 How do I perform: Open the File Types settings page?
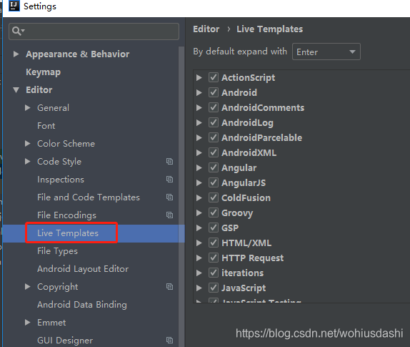point(57,251)
